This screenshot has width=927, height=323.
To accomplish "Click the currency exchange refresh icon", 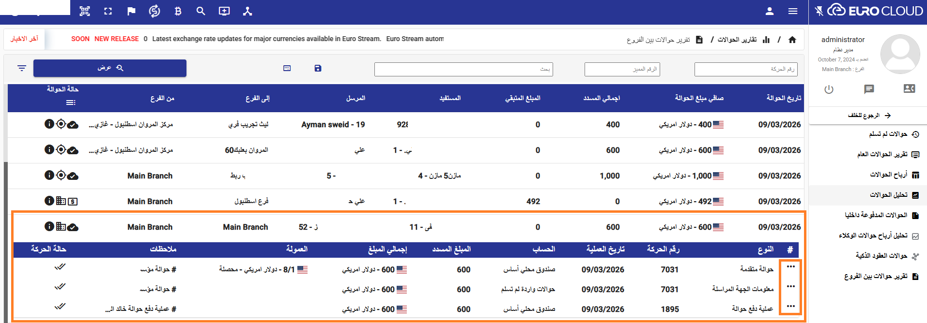I will point(154,11).
